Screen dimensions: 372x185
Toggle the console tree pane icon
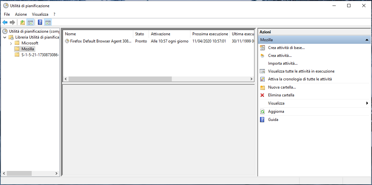tap(30, 22)
